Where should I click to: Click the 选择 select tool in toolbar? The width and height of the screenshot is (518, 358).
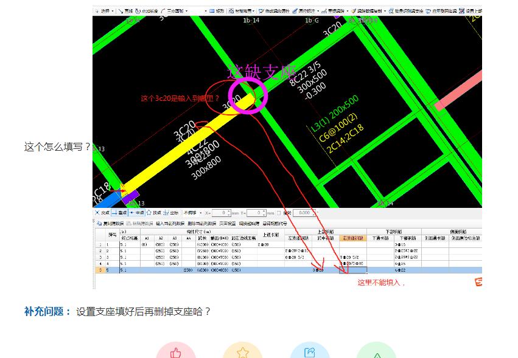(105, 11)
